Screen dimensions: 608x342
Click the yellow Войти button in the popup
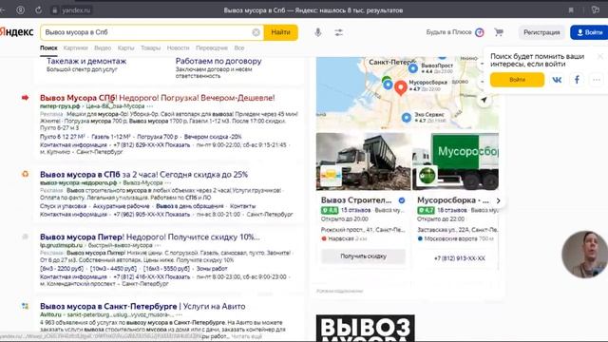(517, 80)
